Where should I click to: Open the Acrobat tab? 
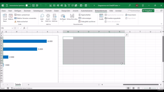click(118, 11)
